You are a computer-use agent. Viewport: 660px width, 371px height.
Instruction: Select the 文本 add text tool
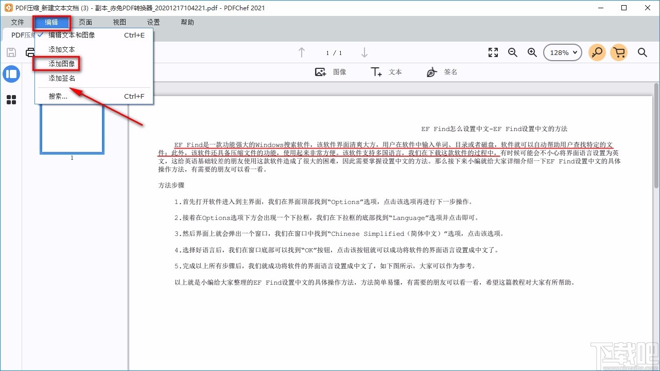click(386, 72)
